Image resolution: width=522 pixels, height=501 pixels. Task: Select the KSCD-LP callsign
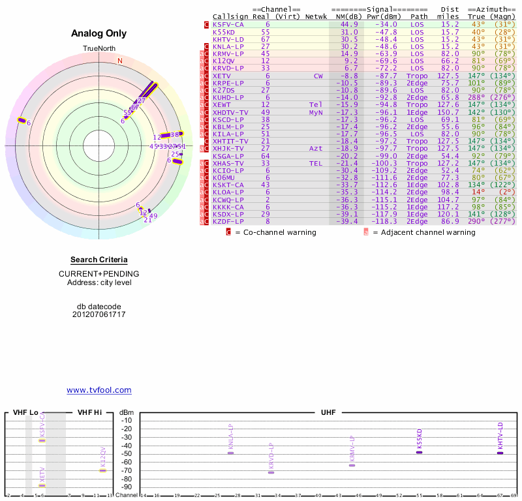(x=228, y=119)
